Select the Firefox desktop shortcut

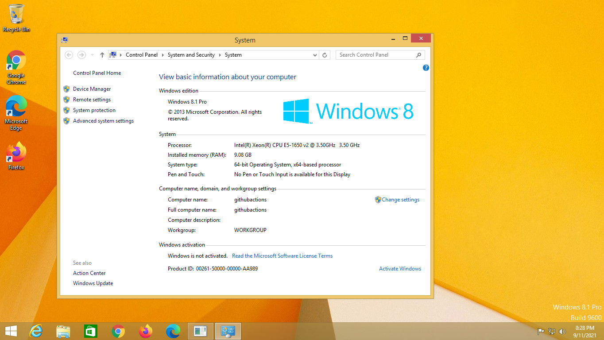point(16,156)
